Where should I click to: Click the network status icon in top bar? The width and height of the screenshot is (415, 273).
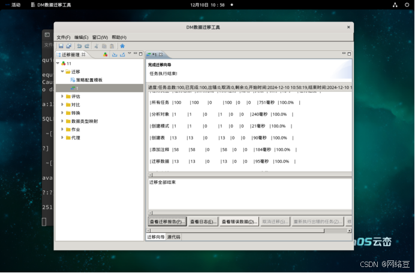[395, 5]
